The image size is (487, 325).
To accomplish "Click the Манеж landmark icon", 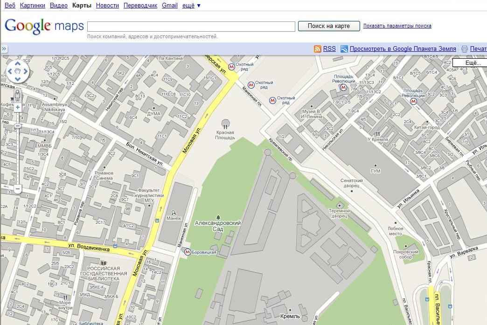I will 174,213.
